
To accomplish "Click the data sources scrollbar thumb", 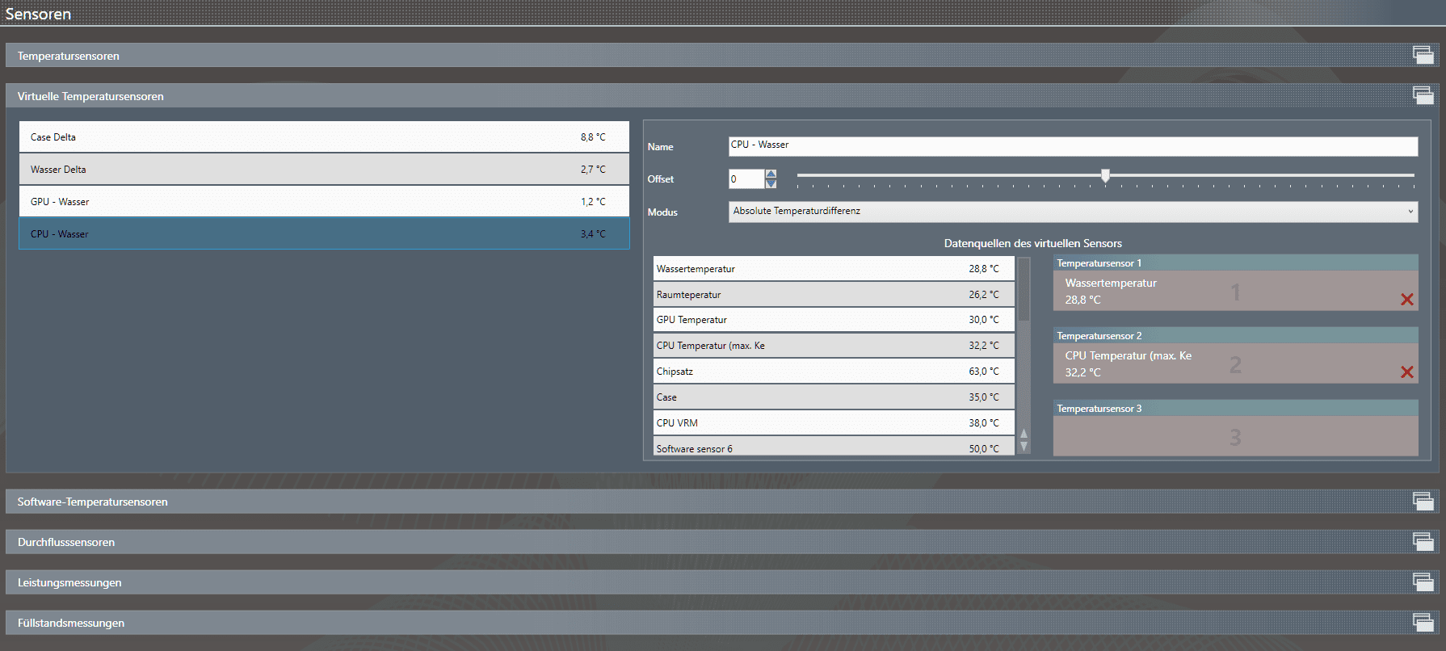I will tap(1024, 289).
